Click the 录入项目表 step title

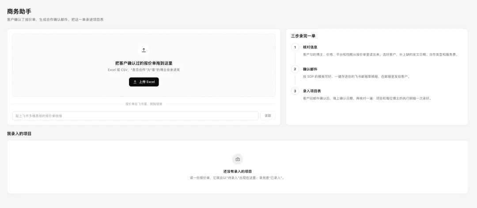coord(312,91)
